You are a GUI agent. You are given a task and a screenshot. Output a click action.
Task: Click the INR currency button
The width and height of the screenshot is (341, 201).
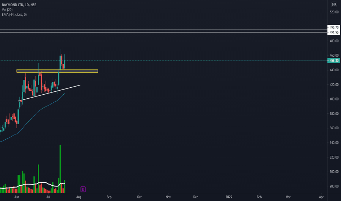[x=334, y=4]
